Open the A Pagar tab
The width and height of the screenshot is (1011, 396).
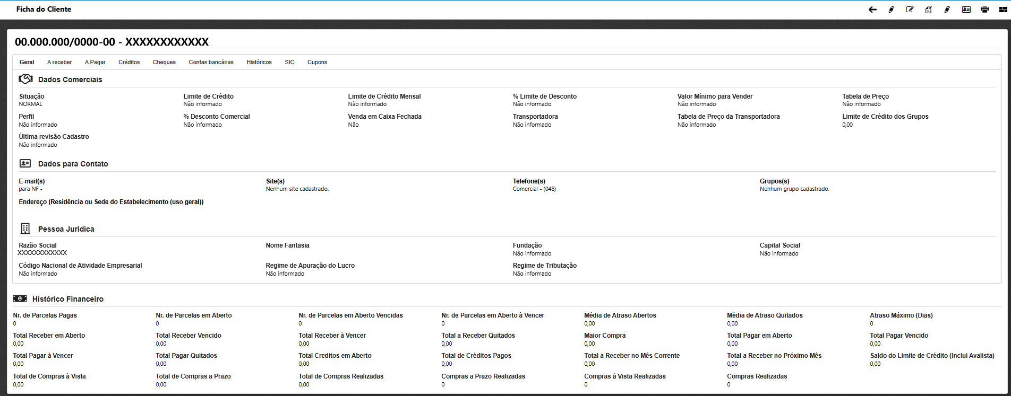point(95,62)
